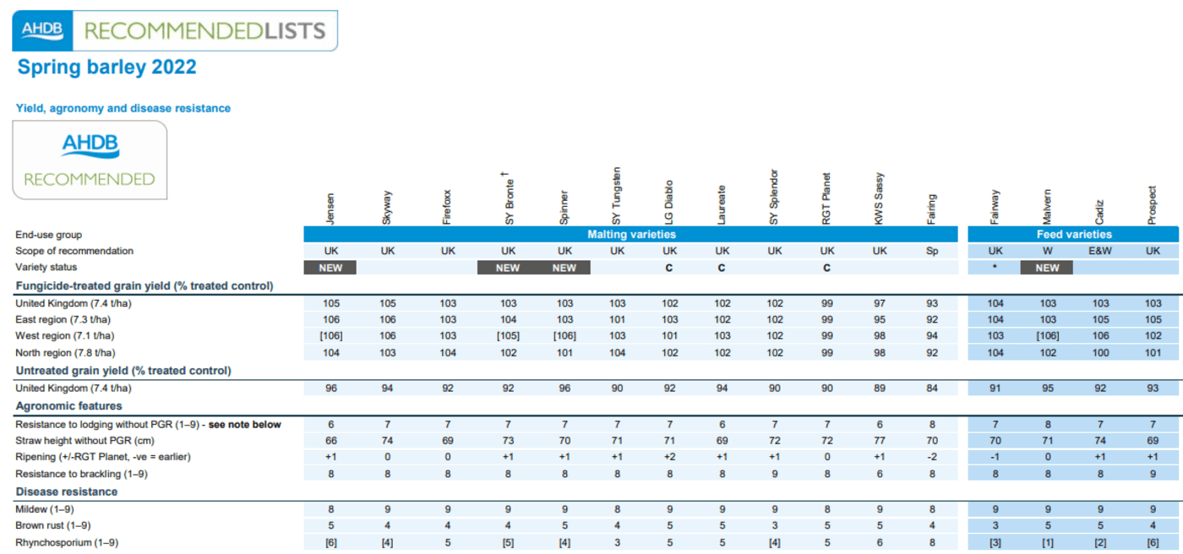Select the Laureate column header
Image resolution: width=1183 pixels, height=554 pixels.
(x=722, y=205)
